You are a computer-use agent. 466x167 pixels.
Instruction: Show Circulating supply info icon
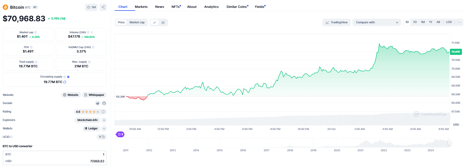point(65,77)
